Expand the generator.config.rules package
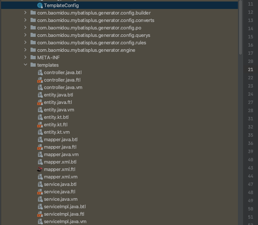Image resolution: width=258 pixels, height=225 pixels. pos(25,42)
